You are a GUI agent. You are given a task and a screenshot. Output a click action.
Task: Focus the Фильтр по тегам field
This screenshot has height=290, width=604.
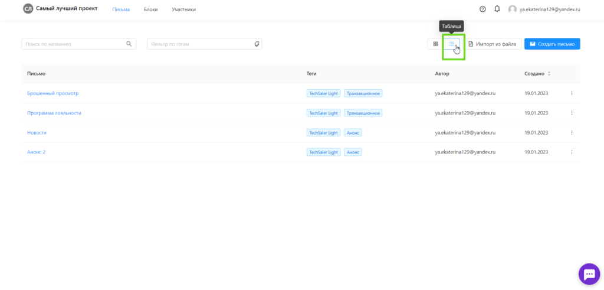(x=204, y=44)
